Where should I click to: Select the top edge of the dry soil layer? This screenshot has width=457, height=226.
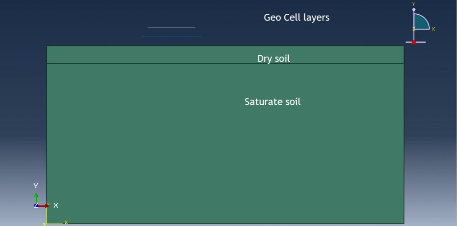coord(225,45)
